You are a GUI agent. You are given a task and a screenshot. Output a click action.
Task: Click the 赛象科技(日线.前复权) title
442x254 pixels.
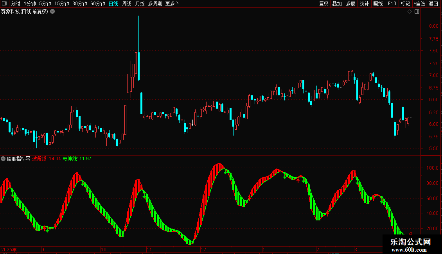coord(25,12)
